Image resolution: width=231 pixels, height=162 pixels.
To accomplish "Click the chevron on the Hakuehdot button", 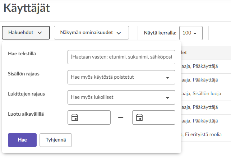I will tap(40, 33).
